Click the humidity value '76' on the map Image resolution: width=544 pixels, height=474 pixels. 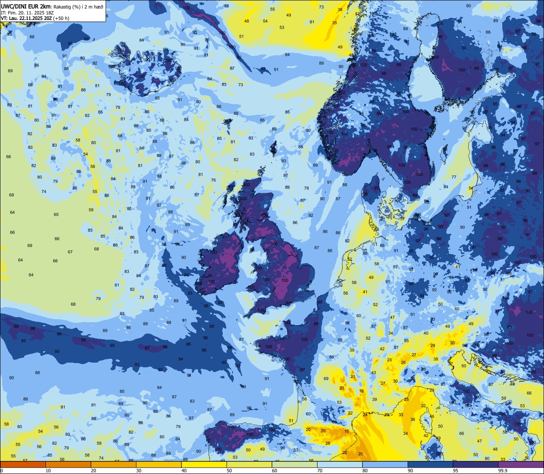[x=213, y=180]
